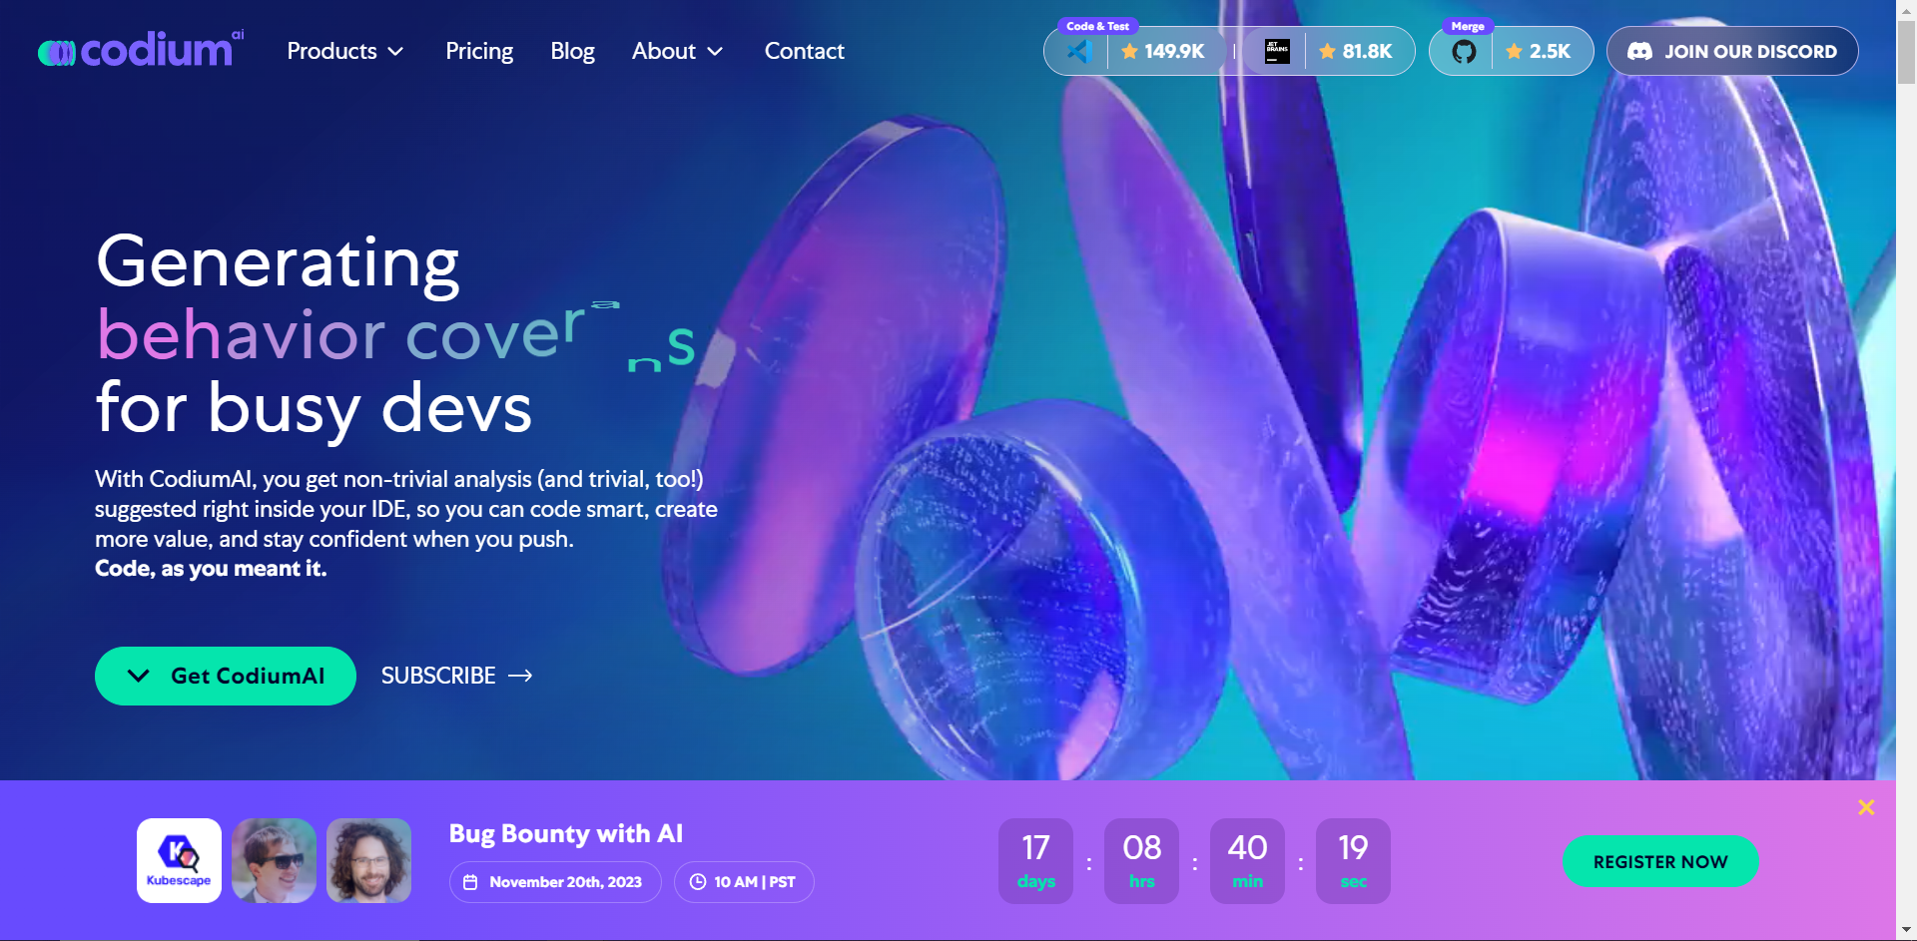Click the 'Code & Test' badge label
Image resolution: width=1917 pixels, height=941 pixels.
1097,26
